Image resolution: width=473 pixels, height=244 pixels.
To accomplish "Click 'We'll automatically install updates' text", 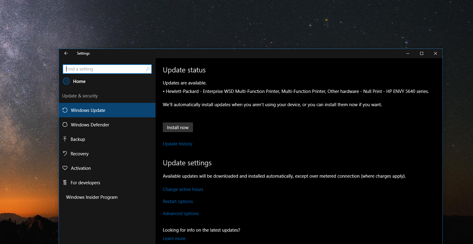I will pos(272,105).
